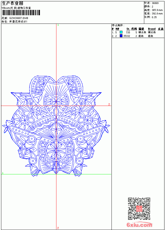Click the red seal inside the QR code

coord(139,209)
